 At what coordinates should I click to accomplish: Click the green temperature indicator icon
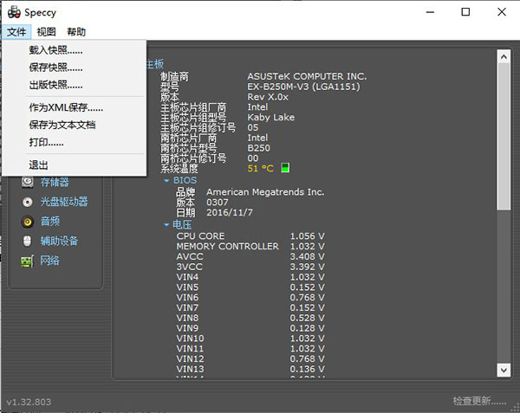pyautogui.click(x=285, y=168)
